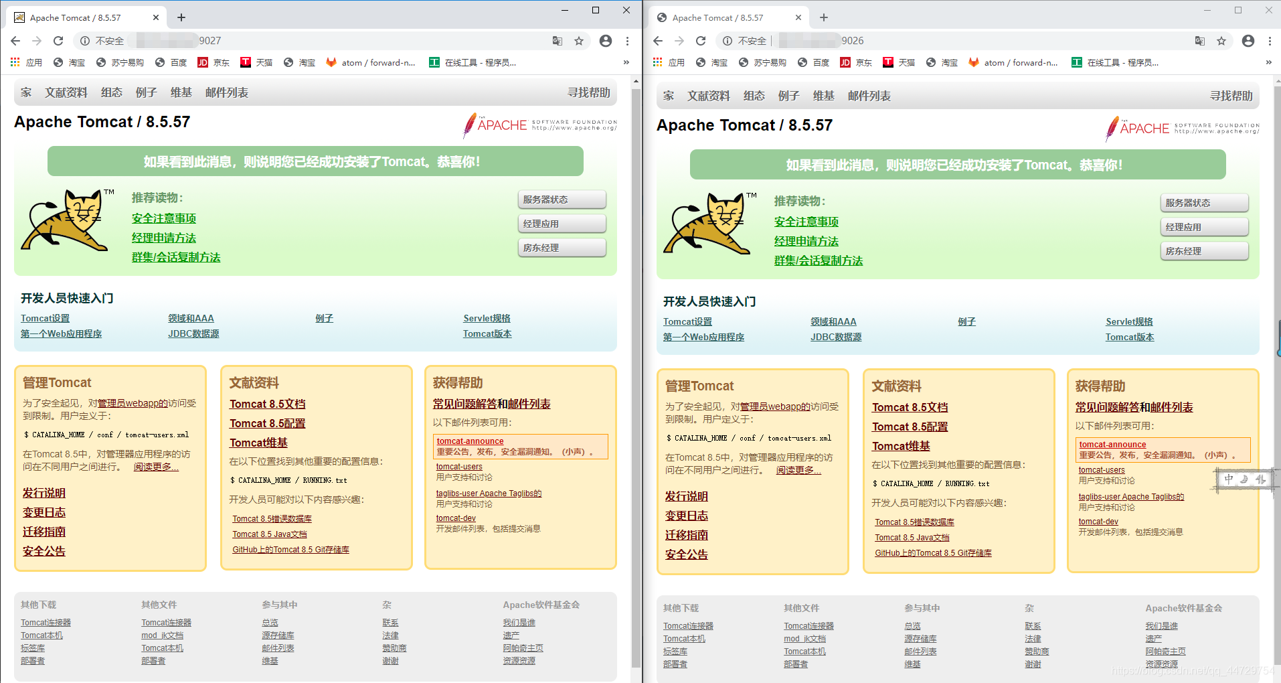Switch IME language indicator 中 floating bar
Viewport: 1281px width, 683px height.
(x=1229, y=479)
